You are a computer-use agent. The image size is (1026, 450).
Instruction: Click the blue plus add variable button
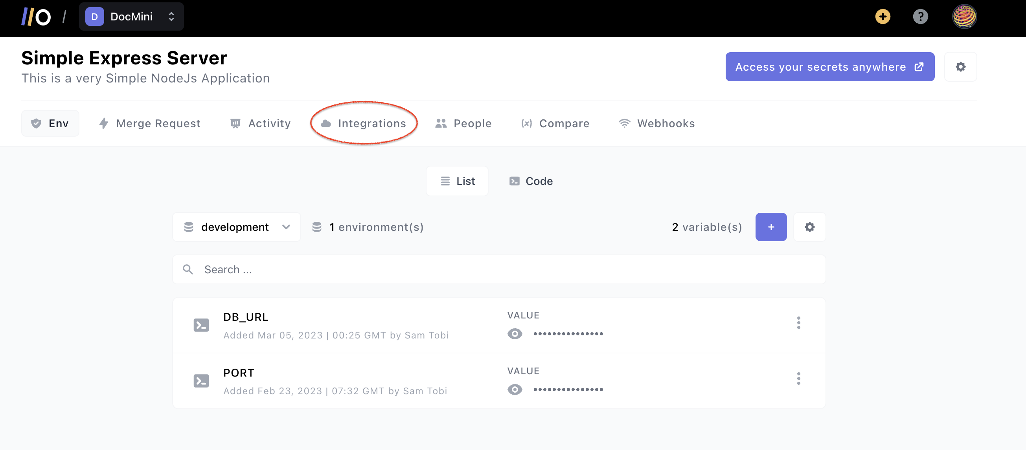(771, 227)
